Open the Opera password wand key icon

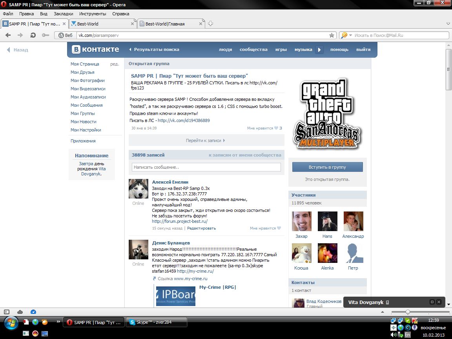click(45, 35)
